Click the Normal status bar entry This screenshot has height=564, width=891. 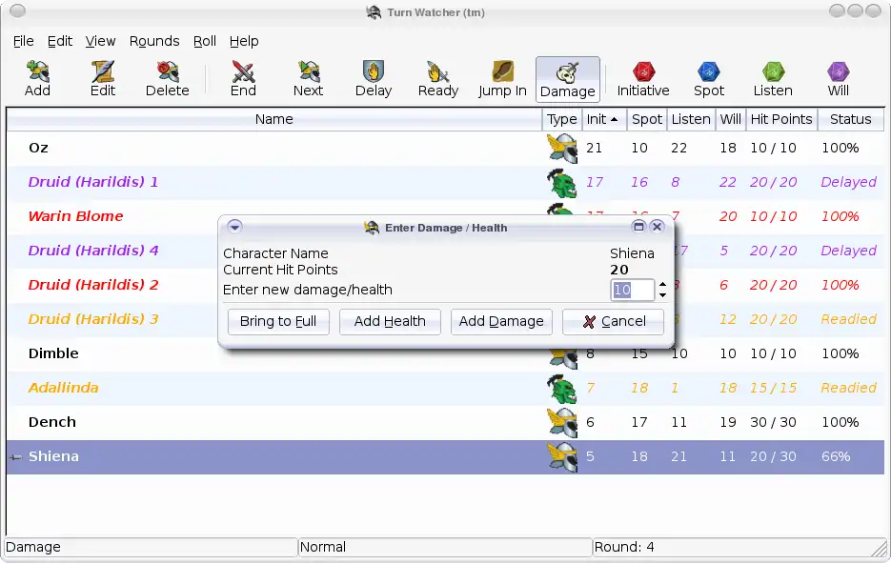(323, 547)
